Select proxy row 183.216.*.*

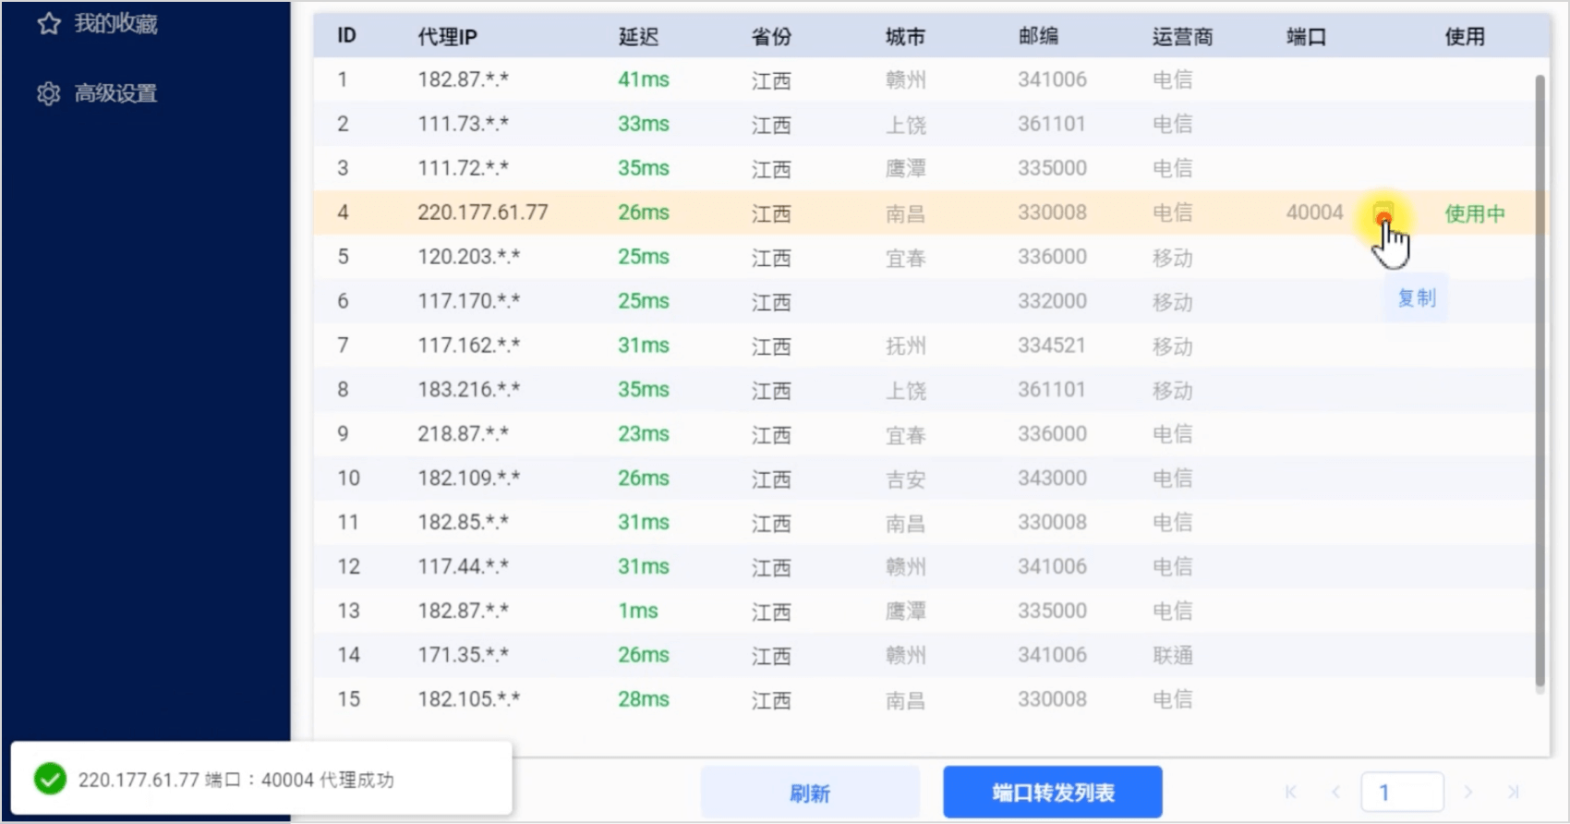pos(924,390)
